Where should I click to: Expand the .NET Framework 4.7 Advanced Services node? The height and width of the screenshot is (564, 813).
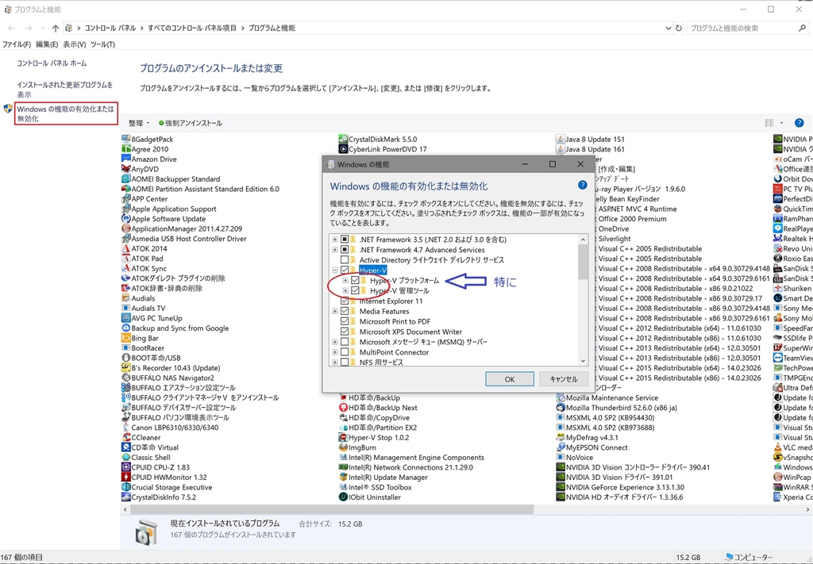[335, 250]
